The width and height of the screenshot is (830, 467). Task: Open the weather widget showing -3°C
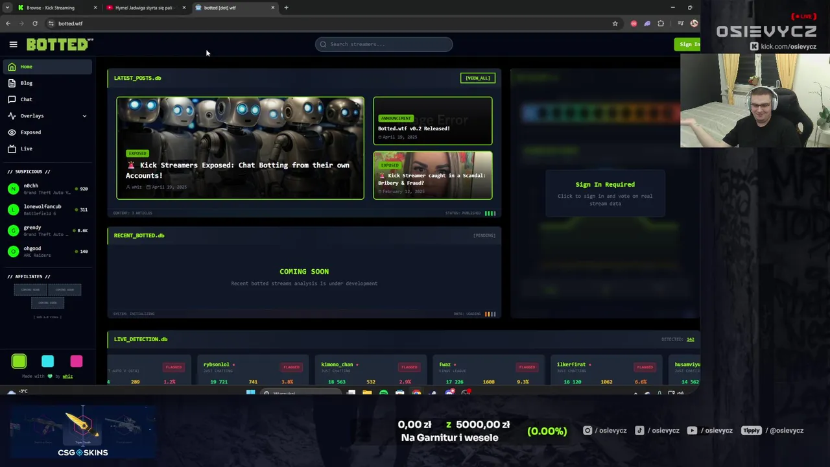(18, 392)
